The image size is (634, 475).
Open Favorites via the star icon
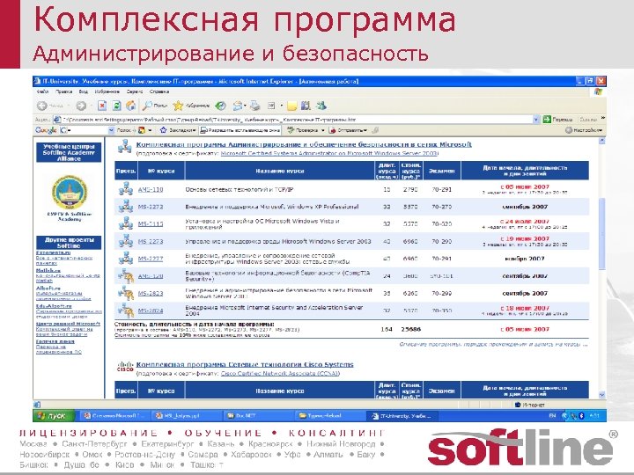click(178, 106)
